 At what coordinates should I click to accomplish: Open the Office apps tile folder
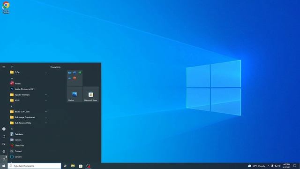tap(75, 78)
